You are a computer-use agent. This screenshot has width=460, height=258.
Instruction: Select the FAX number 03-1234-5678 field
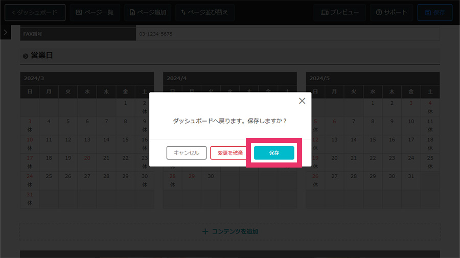288,34
